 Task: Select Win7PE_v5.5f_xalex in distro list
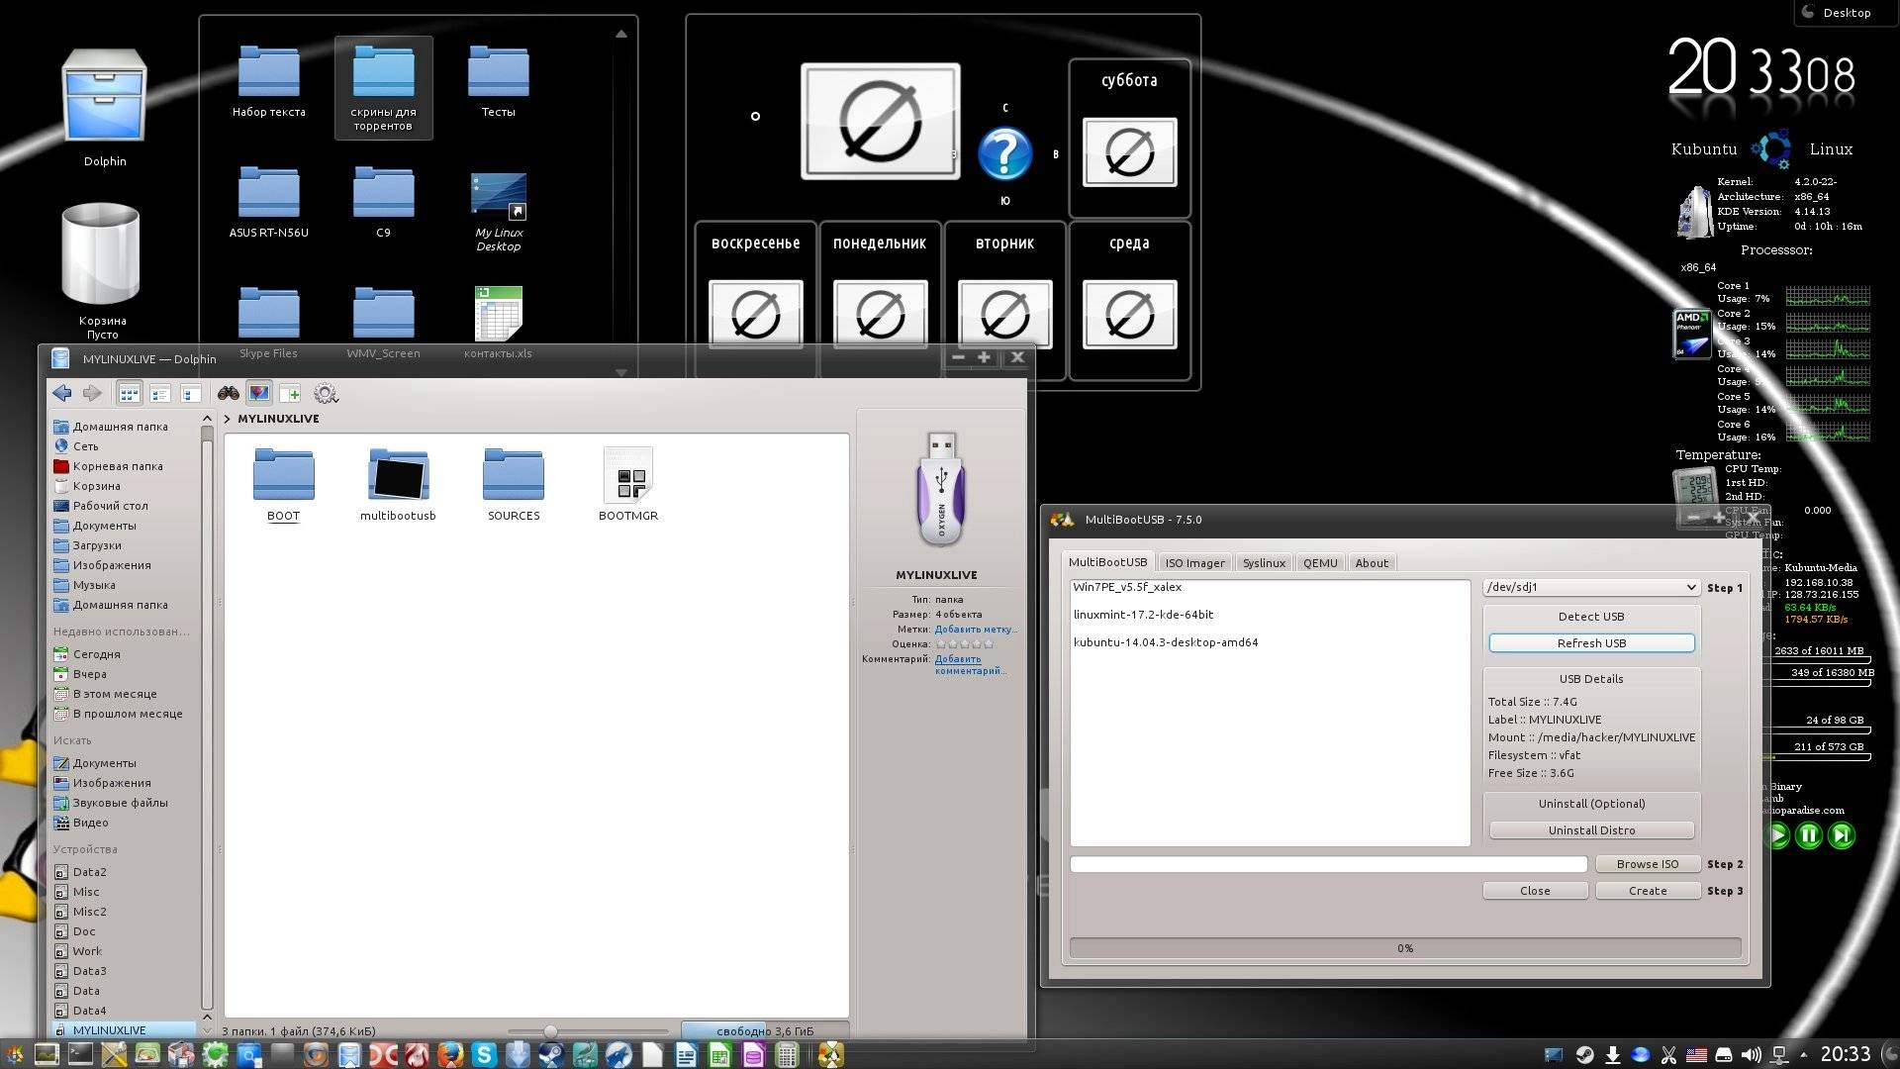tap(1127, 587)
